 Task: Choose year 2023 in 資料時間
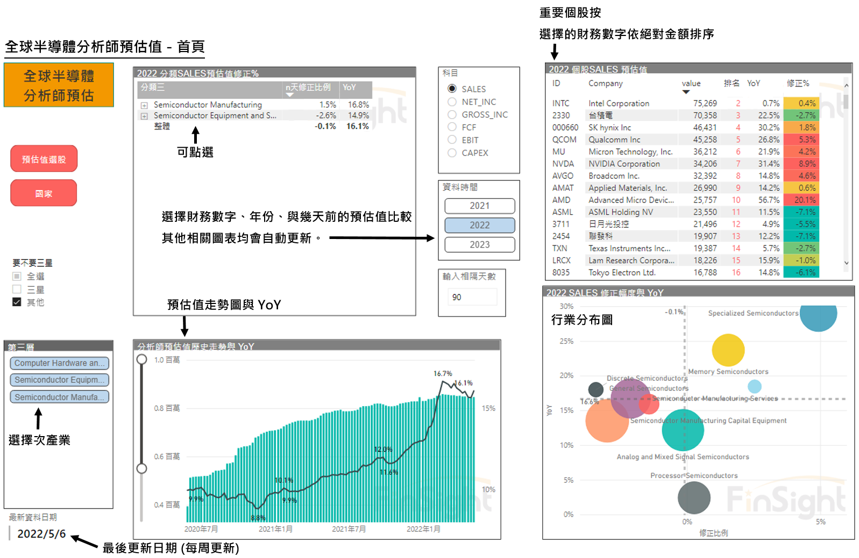(479, 245)
